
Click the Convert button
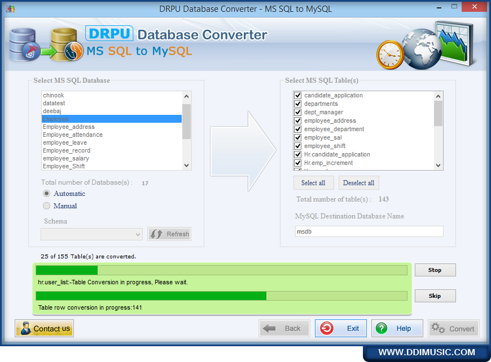pos(453,328)
